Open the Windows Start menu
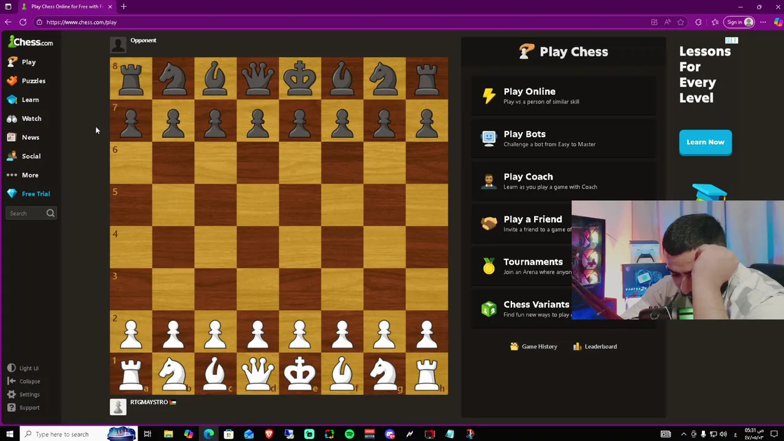 tap(9, 434)
